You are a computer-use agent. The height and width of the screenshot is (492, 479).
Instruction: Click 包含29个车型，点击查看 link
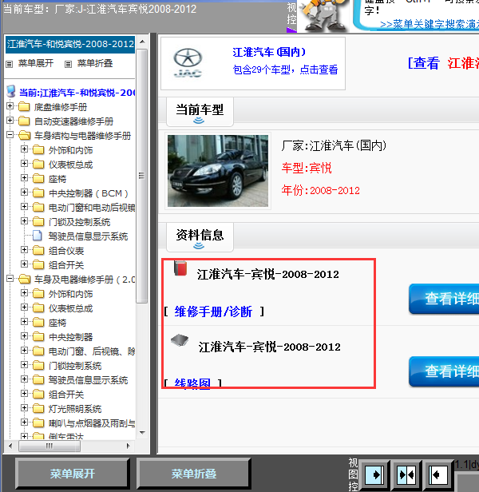(x=285, y=69)
